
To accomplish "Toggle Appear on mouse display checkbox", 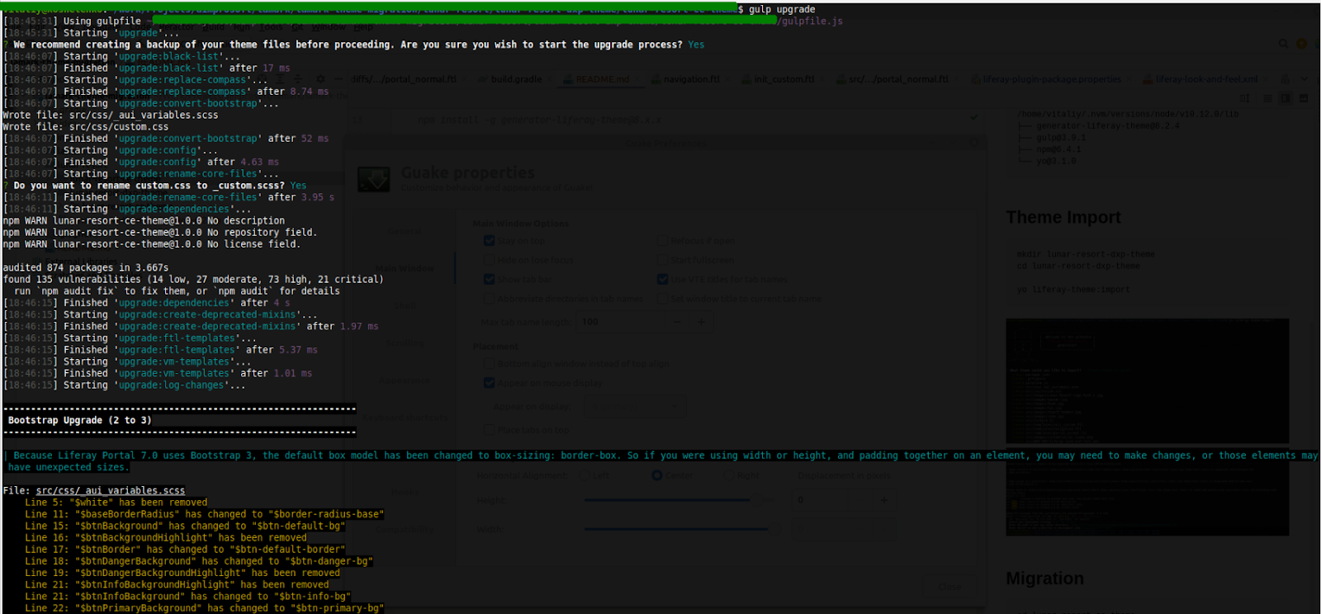I will tap(489, 383).
